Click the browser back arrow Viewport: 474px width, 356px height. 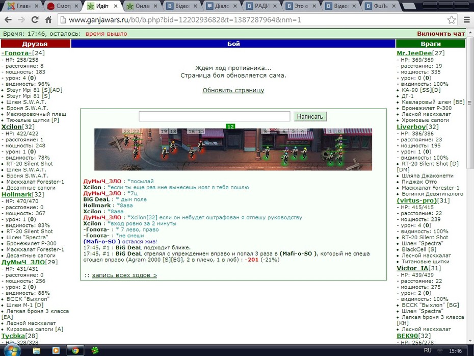pos(8,20)
